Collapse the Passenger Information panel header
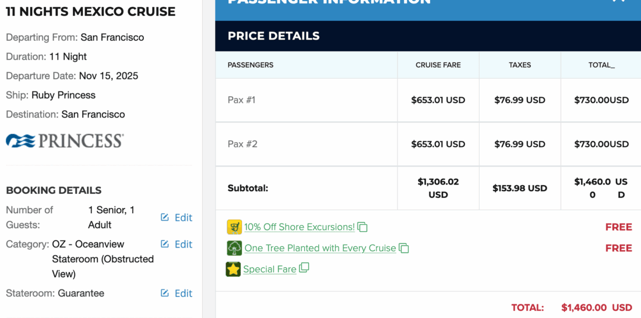 click(618, 2)
